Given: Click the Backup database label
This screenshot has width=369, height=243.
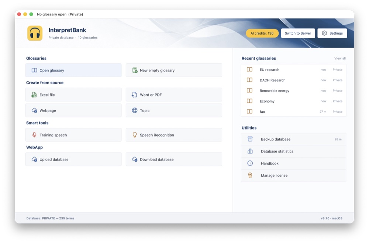Looking at the screenshot, I should (276, 139).
